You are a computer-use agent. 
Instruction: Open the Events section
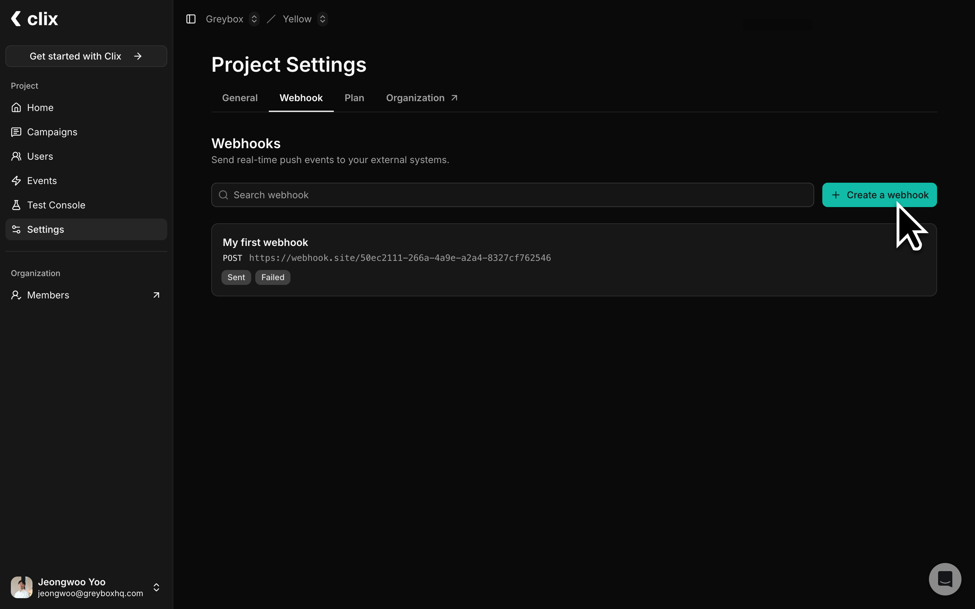(42, 180)
